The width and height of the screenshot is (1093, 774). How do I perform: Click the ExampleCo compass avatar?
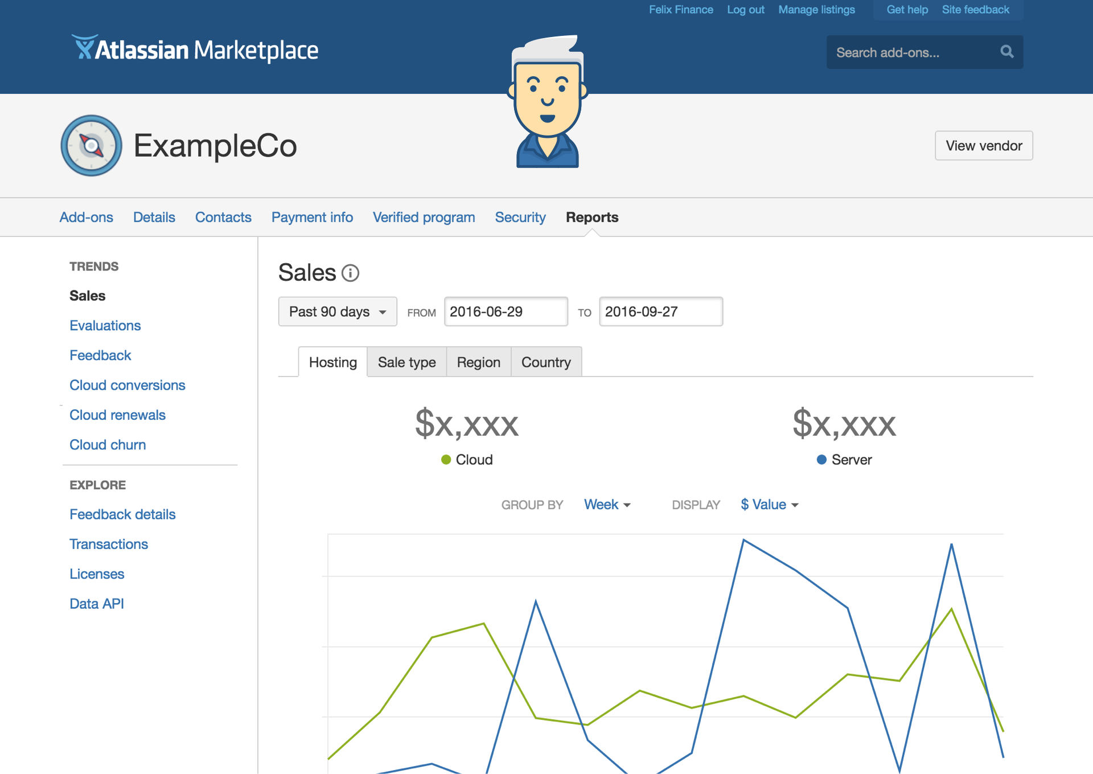click(91, 146)
